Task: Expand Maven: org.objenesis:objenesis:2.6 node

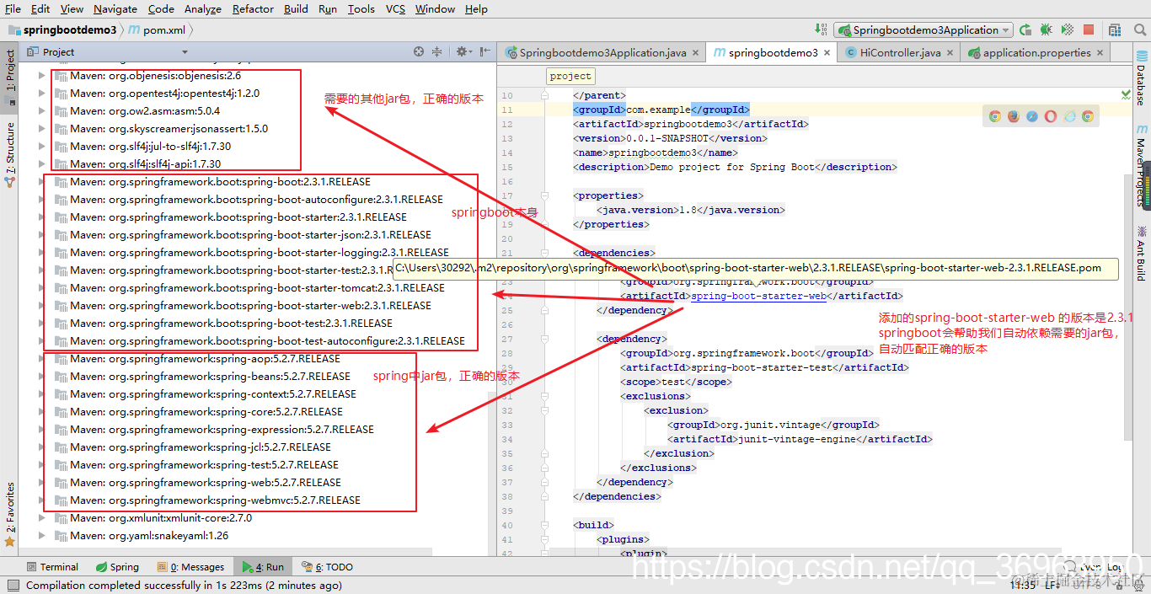Action: pyautogui.click(x=42, y=76)
